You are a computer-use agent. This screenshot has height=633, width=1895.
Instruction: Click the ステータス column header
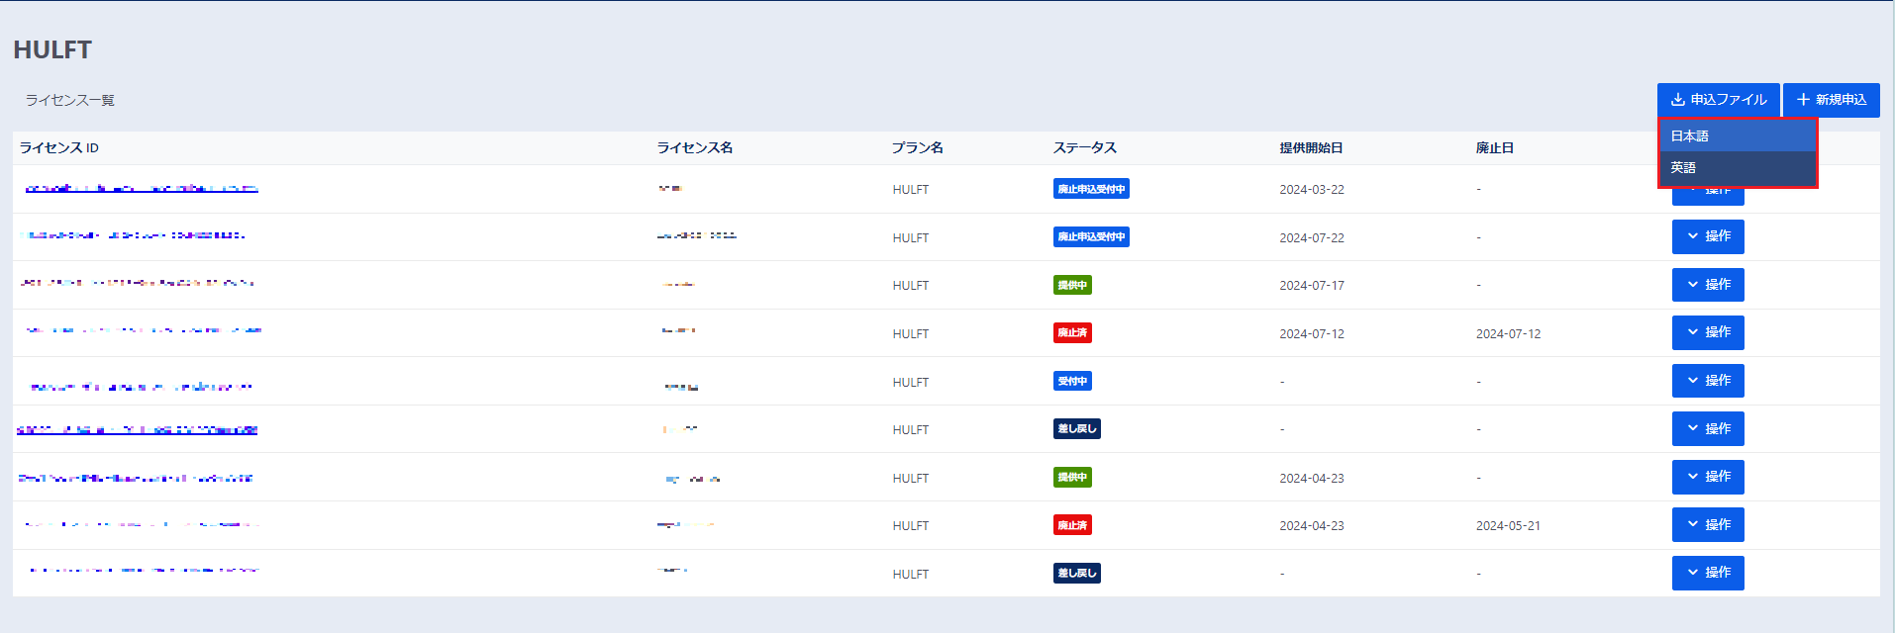pyautogui.click(x=1085, y=147)
